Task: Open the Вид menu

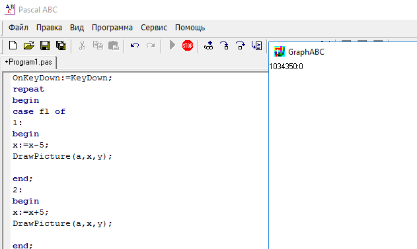Action: (x=77, y=28)
